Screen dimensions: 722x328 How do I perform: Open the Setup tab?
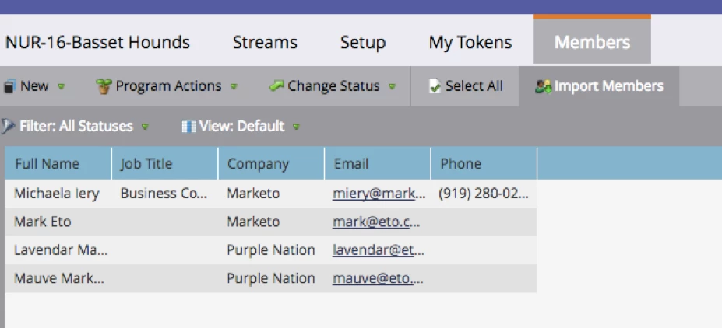click(x=363, y=42)
